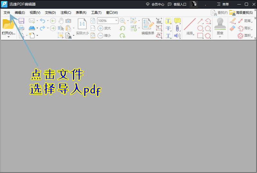Click the yellow folder Open icon
Viewport: 257px width, 173px height.
[x=8, y=24]
